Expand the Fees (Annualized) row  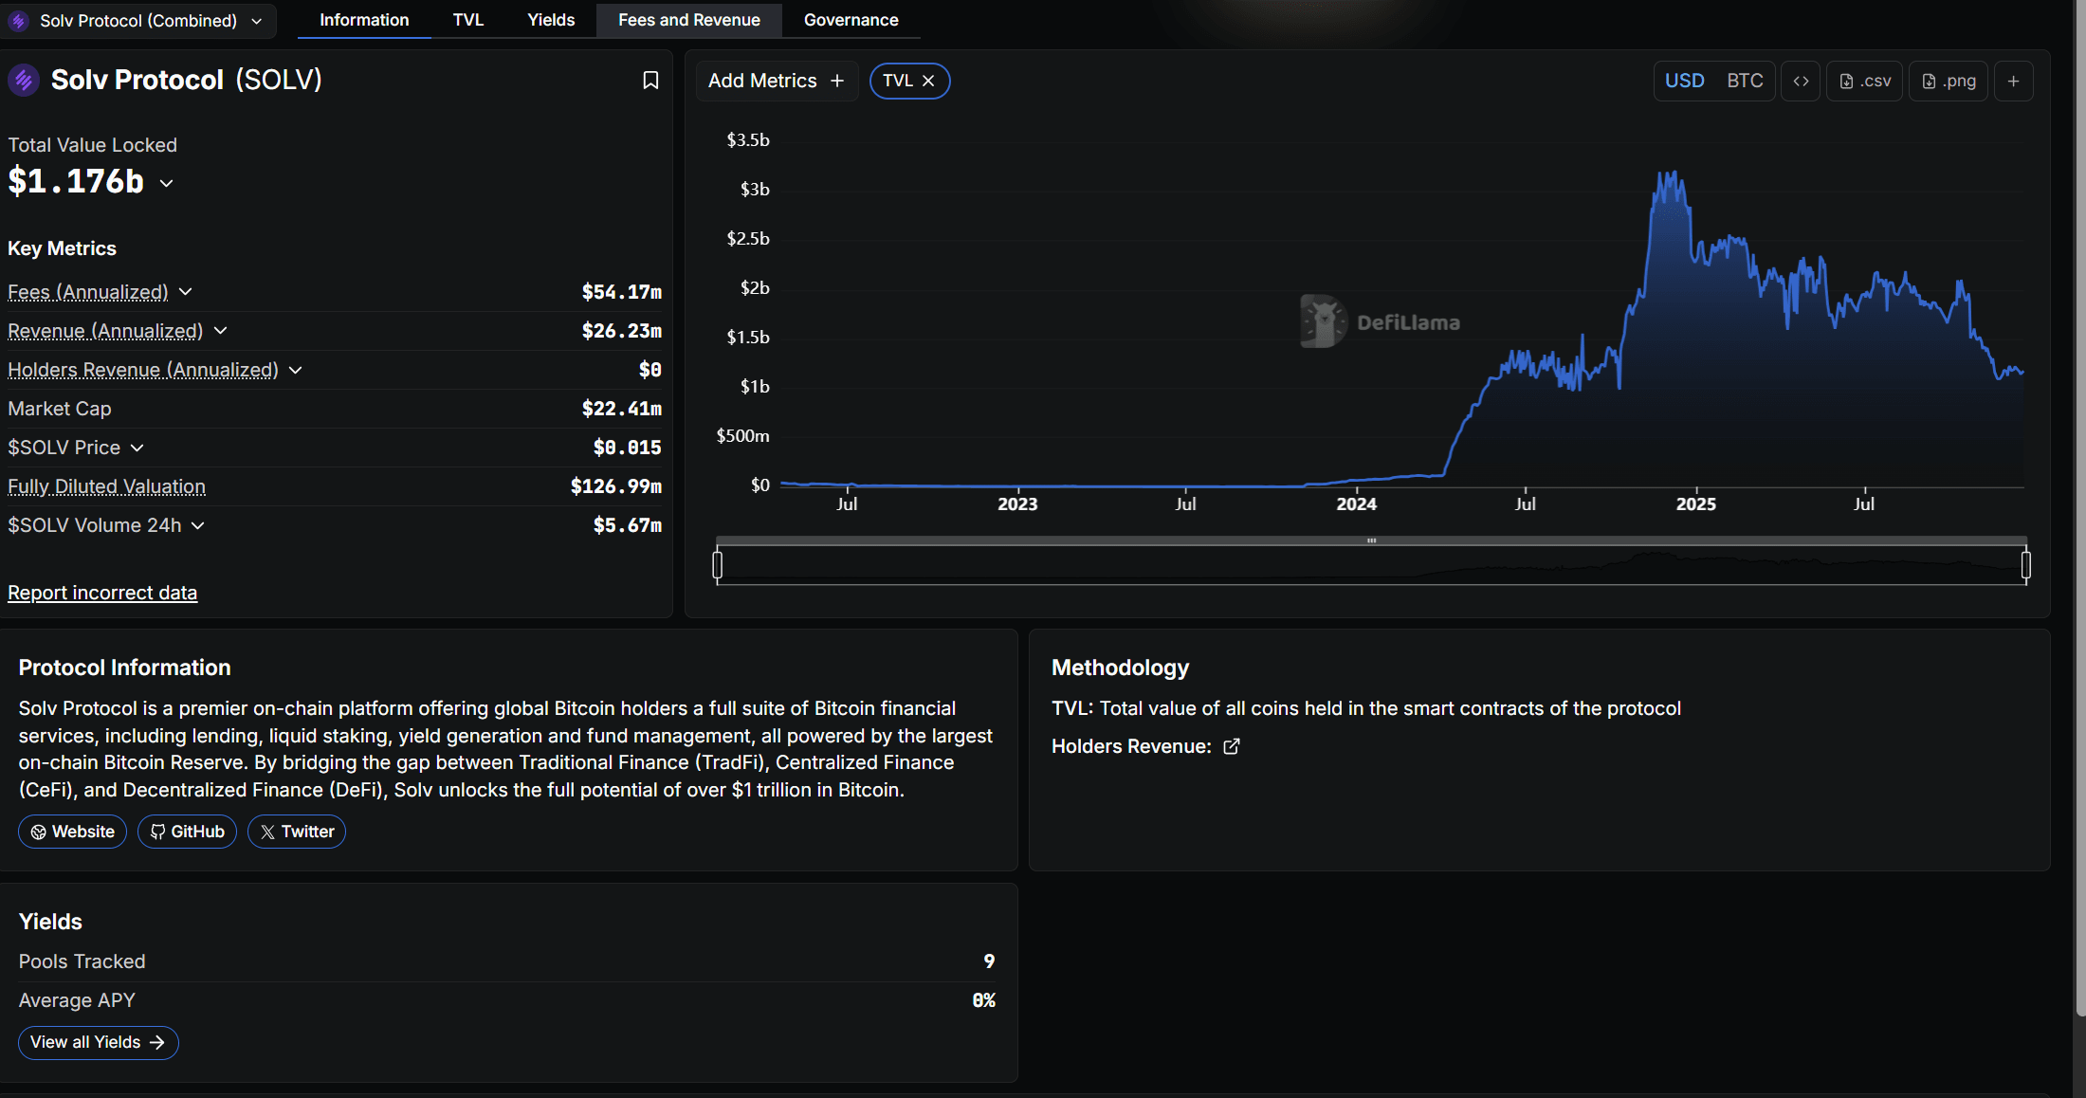(x=186, y=292)
